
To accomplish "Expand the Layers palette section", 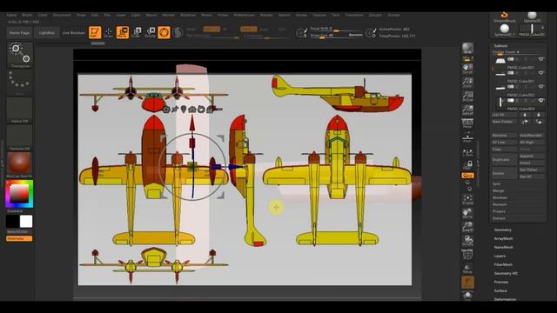I will click(x=500, y=256).
